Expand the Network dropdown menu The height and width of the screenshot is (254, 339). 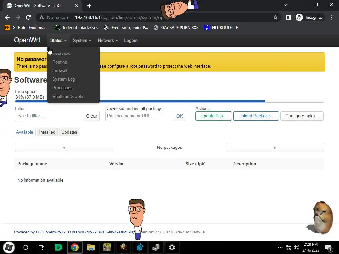pos(108,40)
